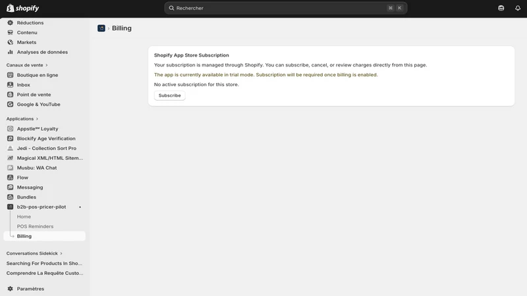Click the Billing page title
Viewport: 527px width, 296px height.
(x=122, y=28)
